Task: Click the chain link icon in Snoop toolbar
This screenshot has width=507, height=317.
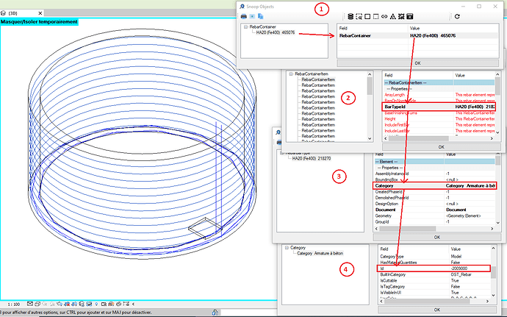Action: click(x=384, y=16)
